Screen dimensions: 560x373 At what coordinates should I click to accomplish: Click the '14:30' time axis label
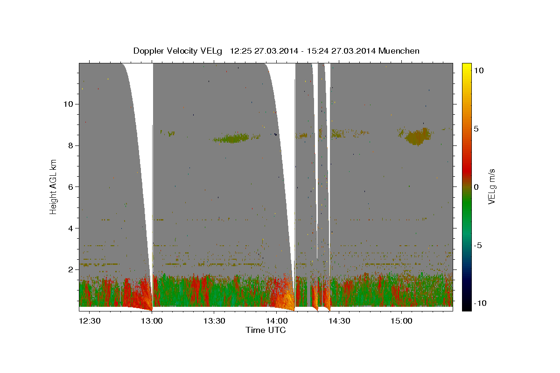point(339,321)
